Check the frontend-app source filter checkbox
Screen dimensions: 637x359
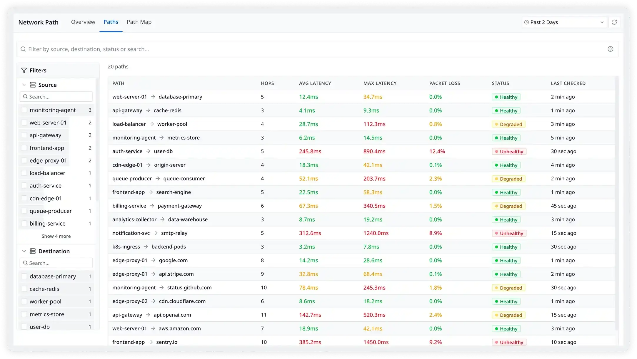pyautogui.click(x=24, y=148)
